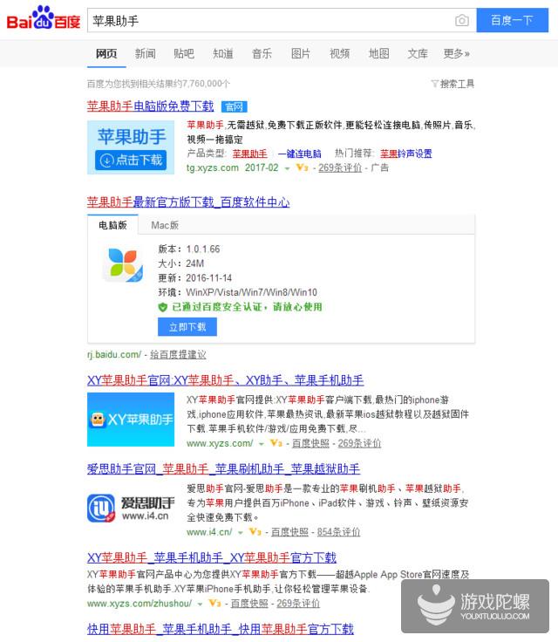Expand dropdown arrow next to www.xyzs.com/
The image size is (558, 642).
[x=262, y=444]
